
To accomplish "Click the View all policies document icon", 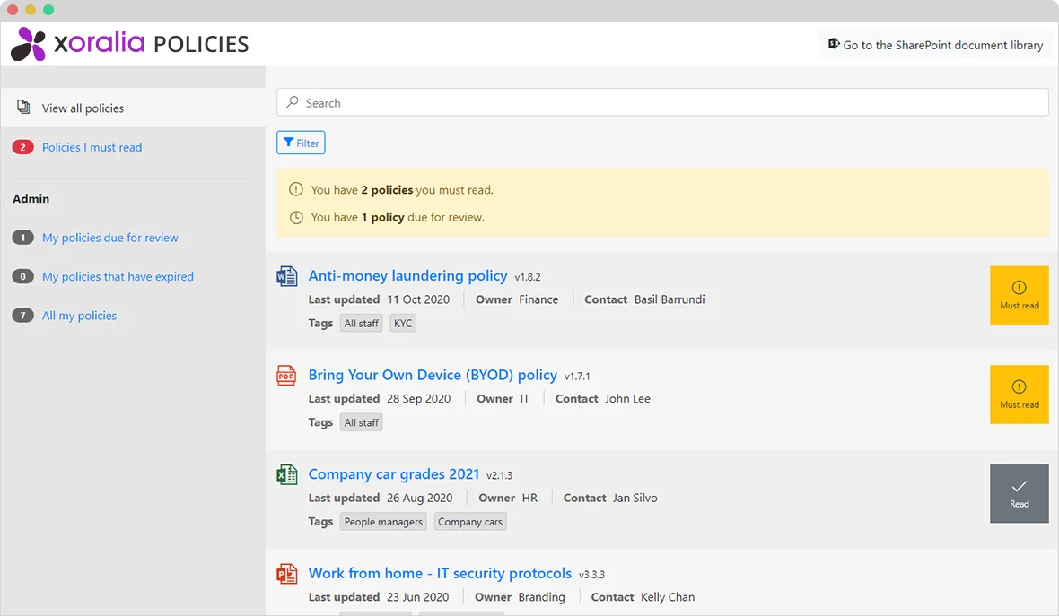I will click(x=23, y=108).
